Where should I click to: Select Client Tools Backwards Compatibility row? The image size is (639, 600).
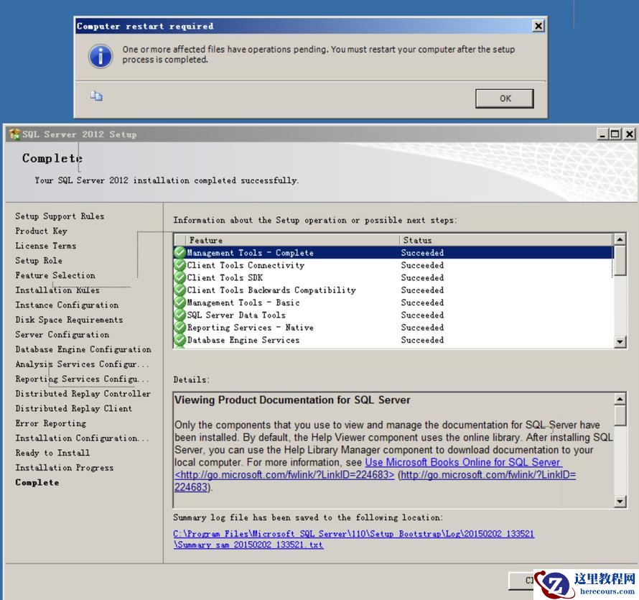[x=393, y=290]
